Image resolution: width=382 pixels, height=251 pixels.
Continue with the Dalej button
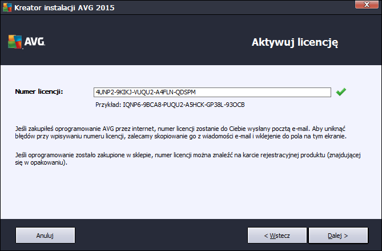(338, 236)
